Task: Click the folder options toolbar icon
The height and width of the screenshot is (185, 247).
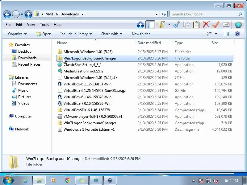Action: point(162,25)
